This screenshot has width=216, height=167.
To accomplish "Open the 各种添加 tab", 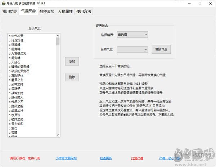I will coord(47,11).
